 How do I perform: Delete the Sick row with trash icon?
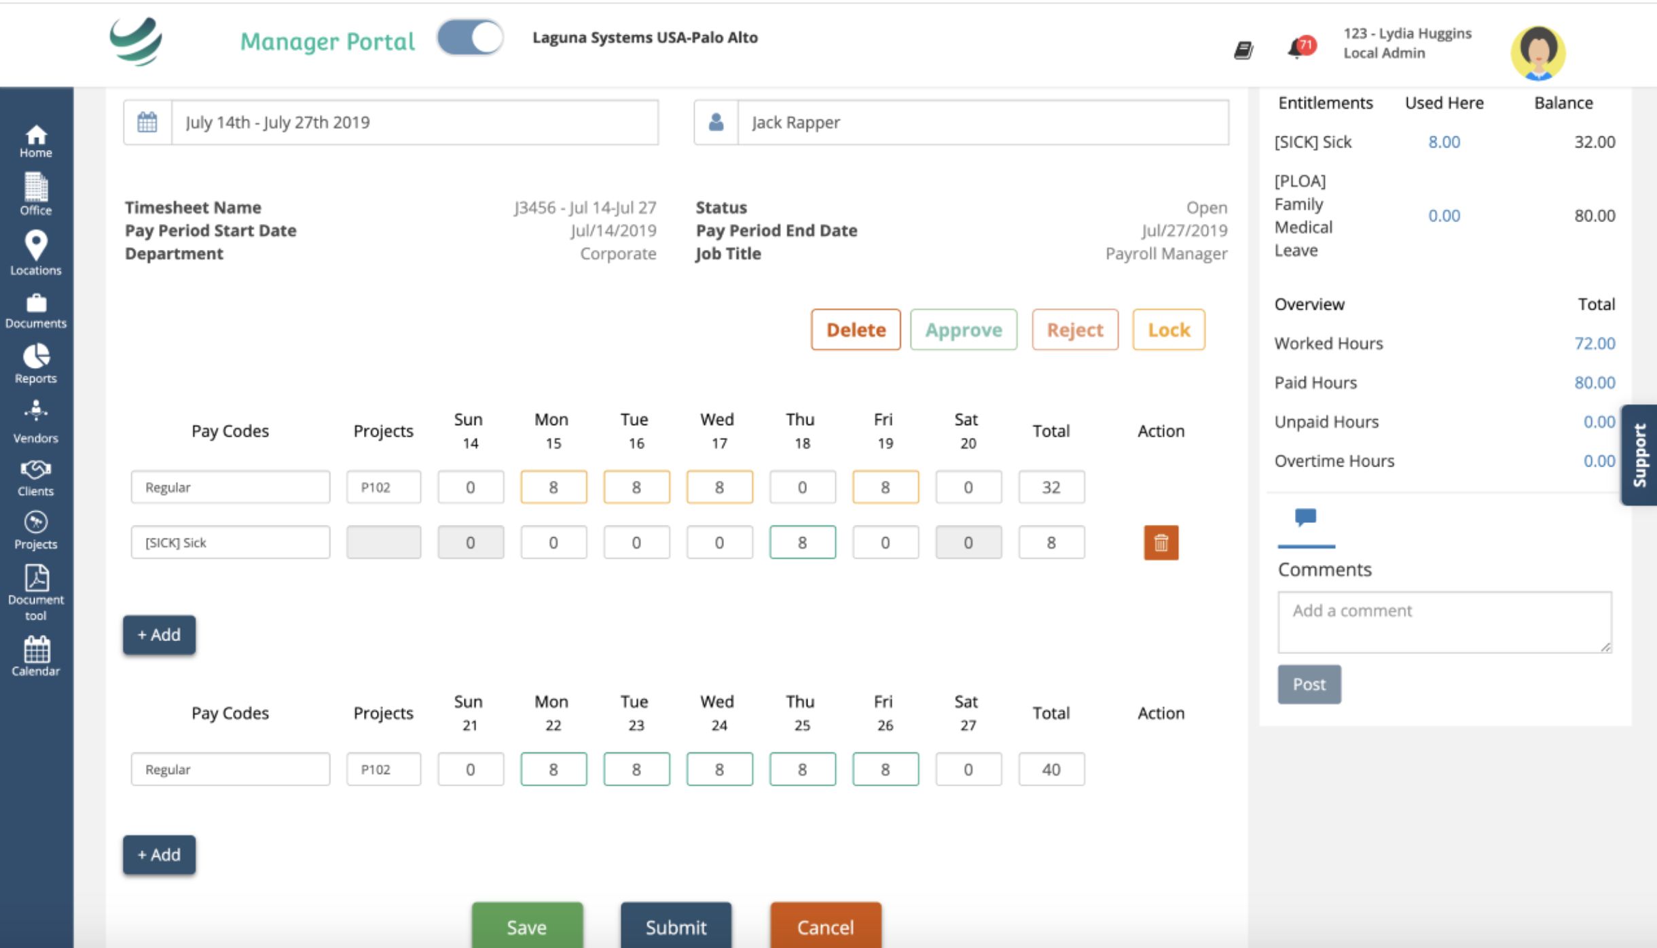tap(1161, 543)
